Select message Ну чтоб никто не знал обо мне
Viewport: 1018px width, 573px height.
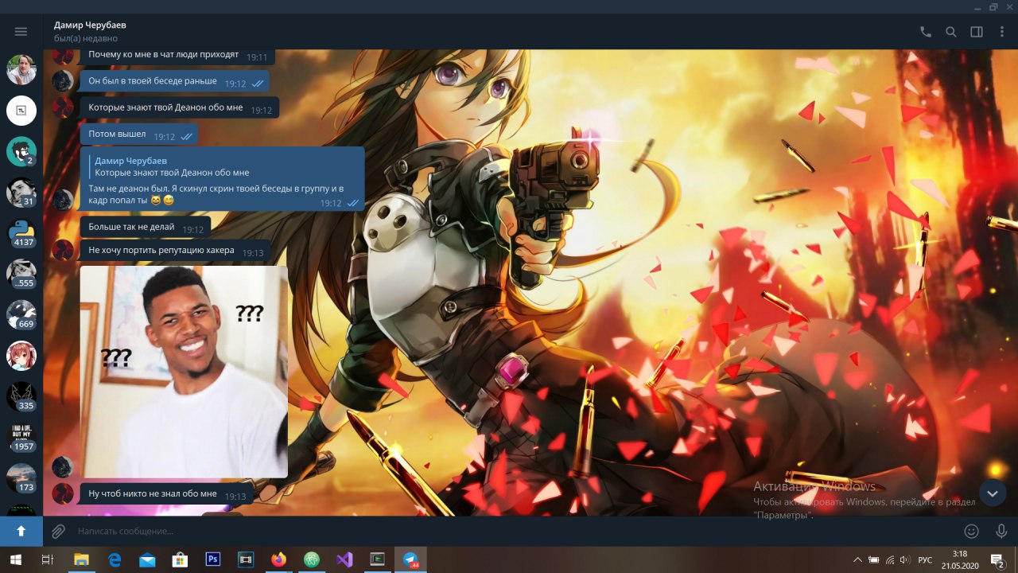pyautogui.click(x=166, y=494)
